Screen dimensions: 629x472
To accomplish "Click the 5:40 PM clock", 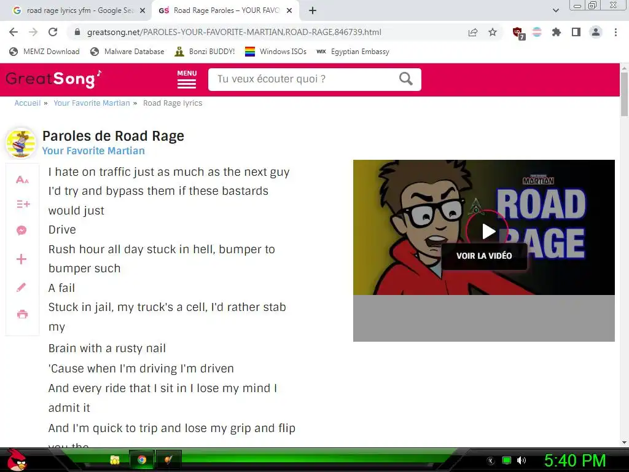I will tap(575, 460).
